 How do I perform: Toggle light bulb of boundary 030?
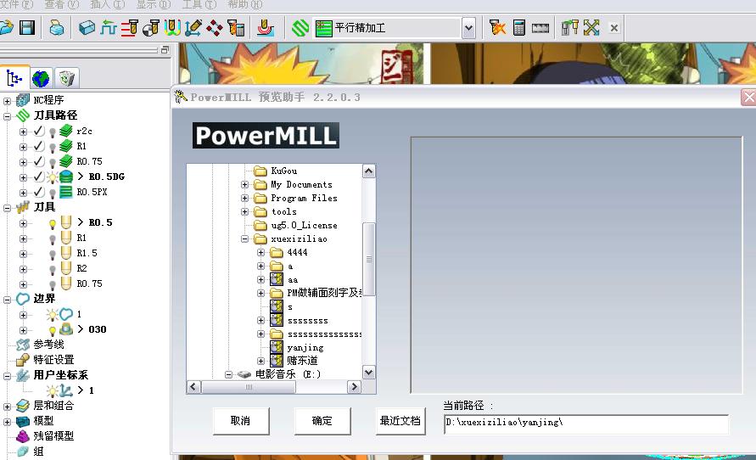(53, 331)
